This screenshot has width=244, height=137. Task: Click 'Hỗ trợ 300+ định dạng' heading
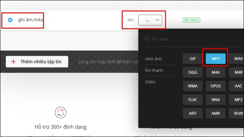60,127
